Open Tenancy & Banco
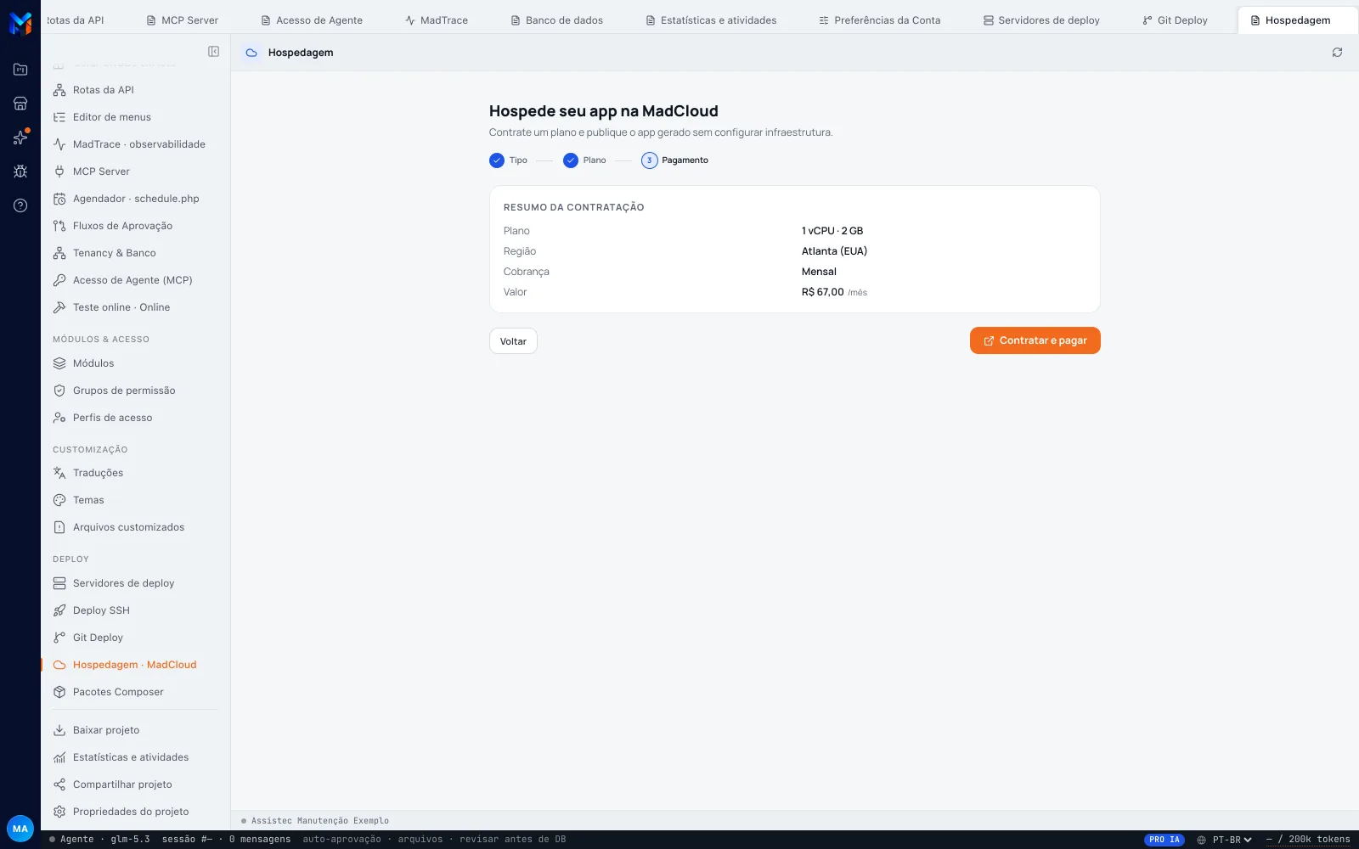1359x849 pixels. point(136,253)
